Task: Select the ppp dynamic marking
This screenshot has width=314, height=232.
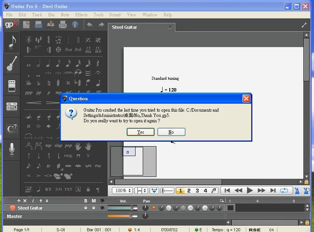Action: (x=29, y=93)
